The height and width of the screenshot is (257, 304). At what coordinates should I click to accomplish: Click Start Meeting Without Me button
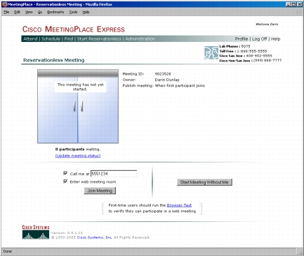204,182
